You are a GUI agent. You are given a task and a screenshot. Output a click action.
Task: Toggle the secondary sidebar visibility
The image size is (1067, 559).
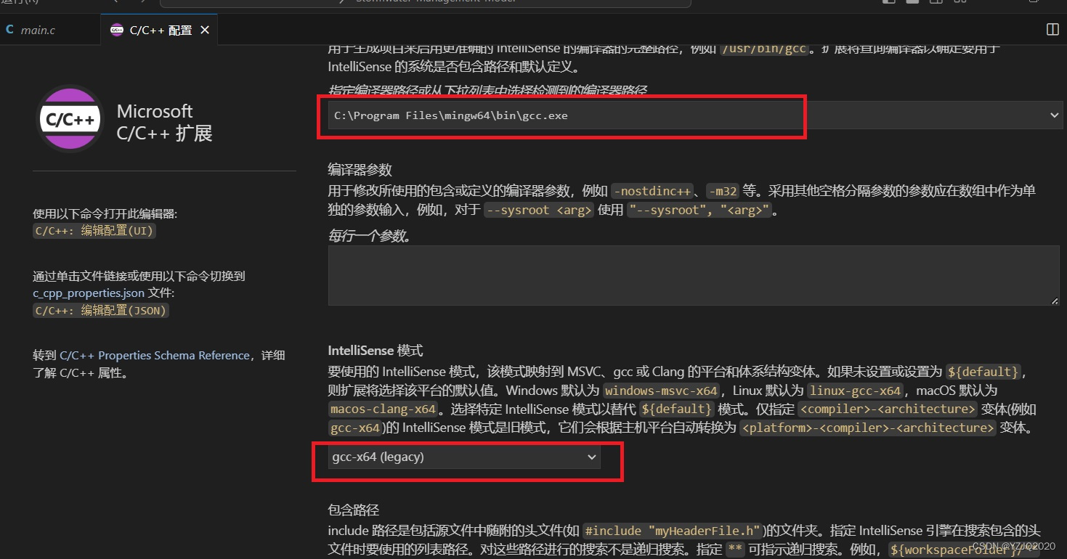pos(936,3)
